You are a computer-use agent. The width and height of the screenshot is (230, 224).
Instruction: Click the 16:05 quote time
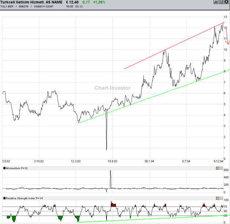pyautogui.click(x=69, y=7)
